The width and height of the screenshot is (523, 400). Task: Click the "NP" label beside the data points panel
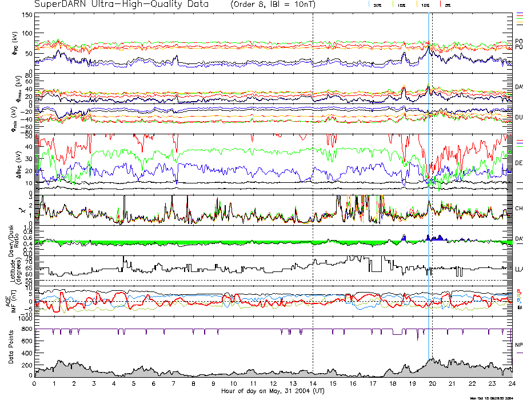click(518, 345)
